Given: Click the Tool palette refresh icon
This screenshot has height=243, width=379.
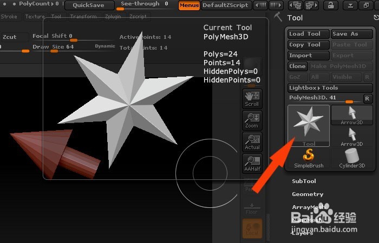Looking at the screenshot, I should (376, 18).
